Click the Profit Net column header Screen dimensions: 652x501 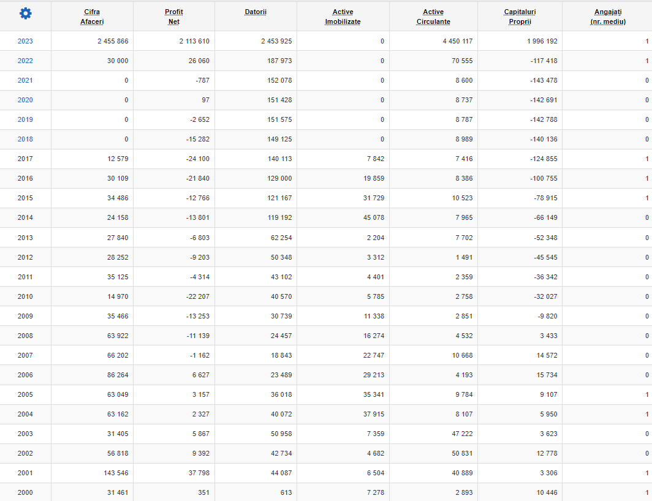point(174,17)
